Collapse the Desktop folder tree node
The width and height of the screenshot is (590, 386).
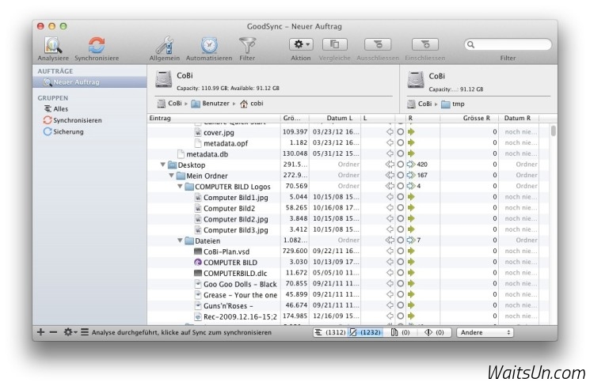click(x=163, y=165)
